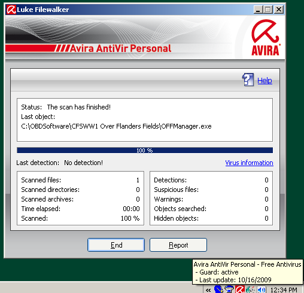Click the 'Objects searched:' row

pyautogui.click(x=211, y=209)
